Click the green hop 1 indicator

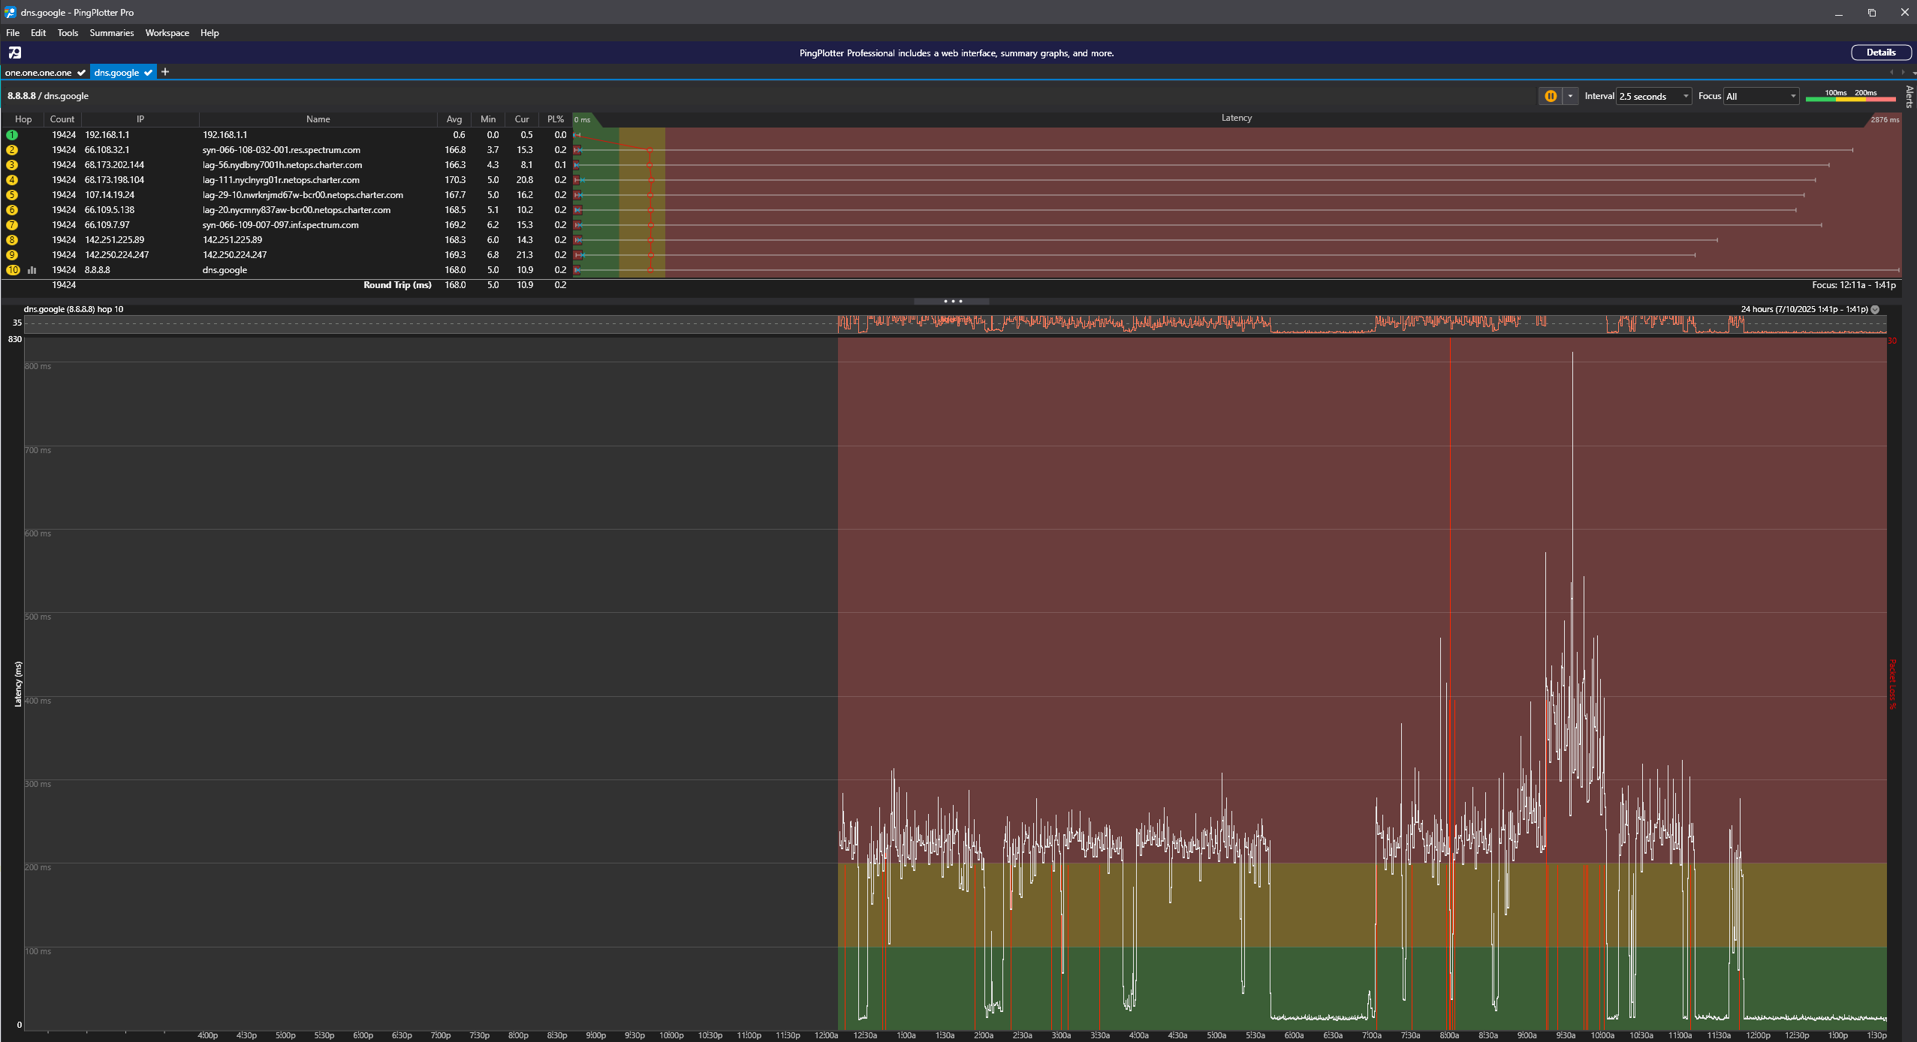pos(12,135)
